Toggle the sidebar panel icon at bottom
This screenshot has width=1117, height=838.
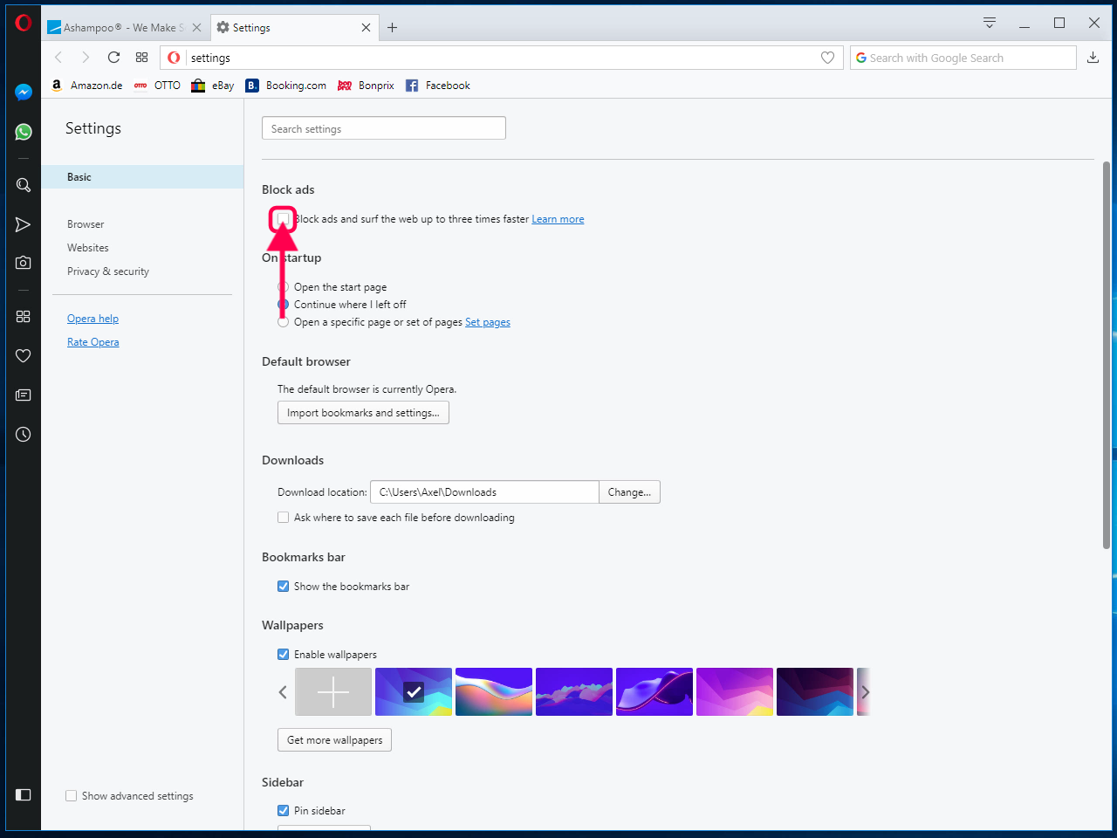point(24,794)
